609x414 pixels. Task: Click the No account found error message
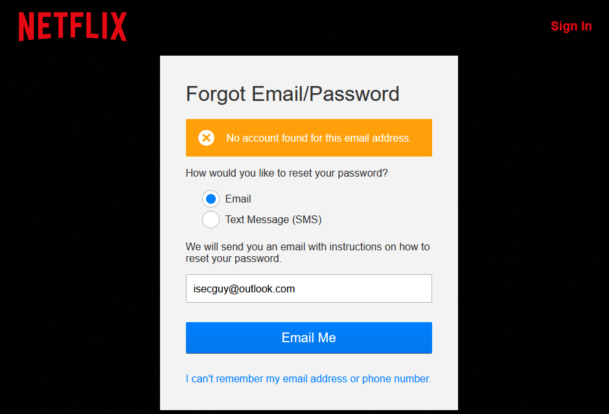(x=319, y=138)
